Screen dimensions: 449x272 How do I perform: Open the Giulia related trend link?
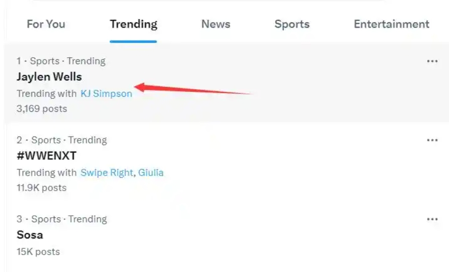coord(151,173)
